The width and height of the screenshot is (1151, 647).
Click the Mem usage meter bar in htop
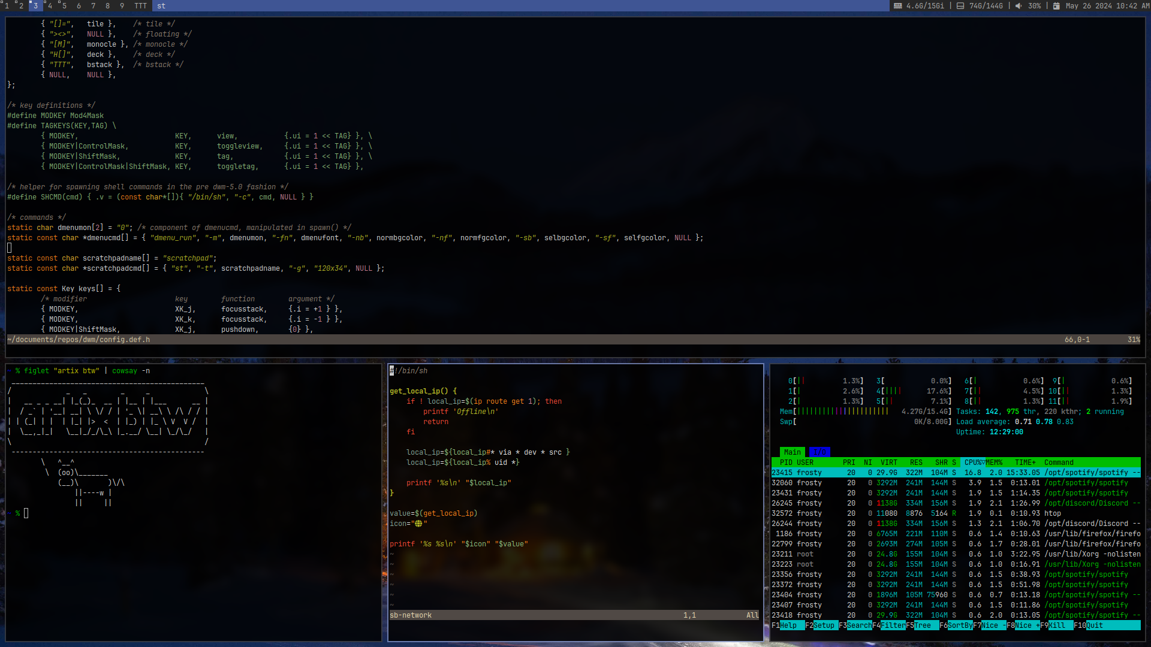(866, 412)
